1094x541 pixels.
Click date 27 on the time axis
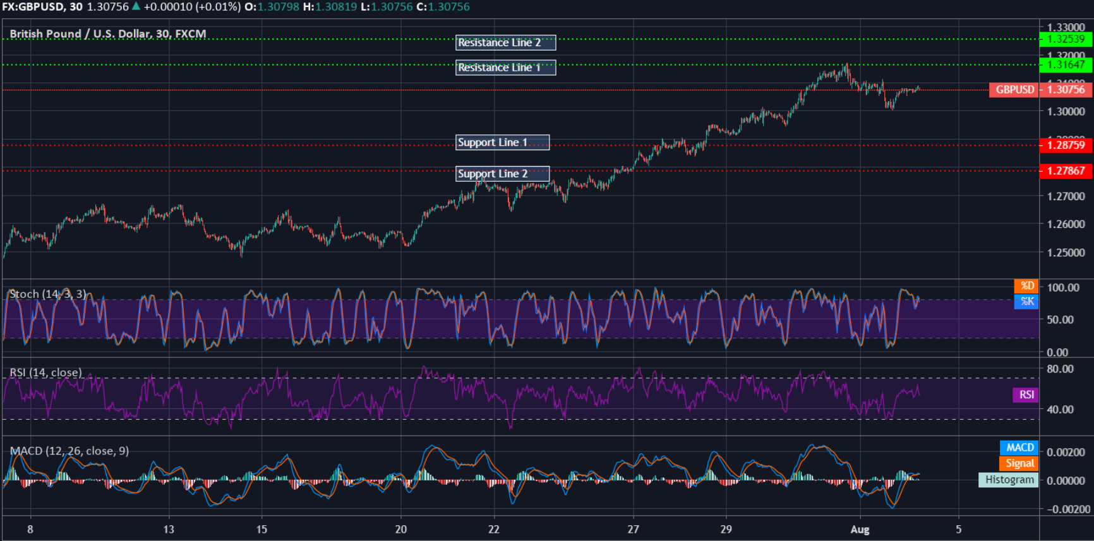coord(633,530)
